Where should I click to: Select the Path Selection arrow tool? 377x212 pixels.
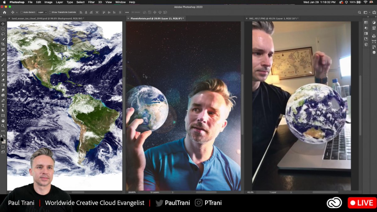3,111
